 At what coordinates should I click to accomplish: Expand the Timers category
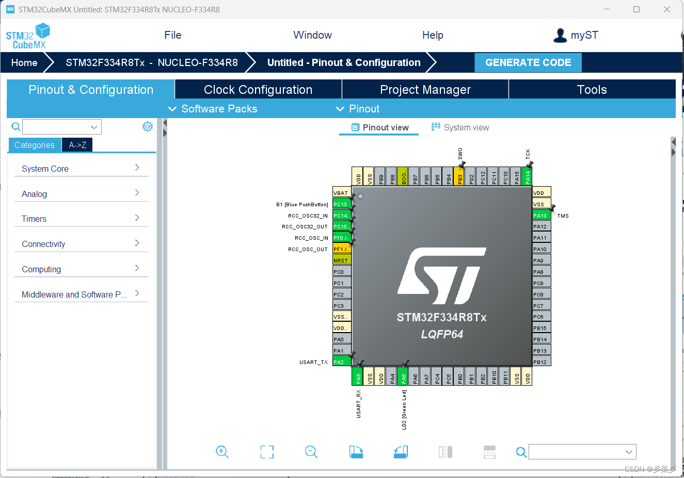[81, 219]
